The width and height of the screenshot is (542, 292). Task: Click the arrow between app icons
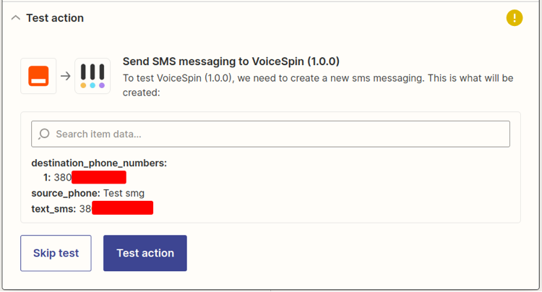pyautogui.click(x=65, y=76)
